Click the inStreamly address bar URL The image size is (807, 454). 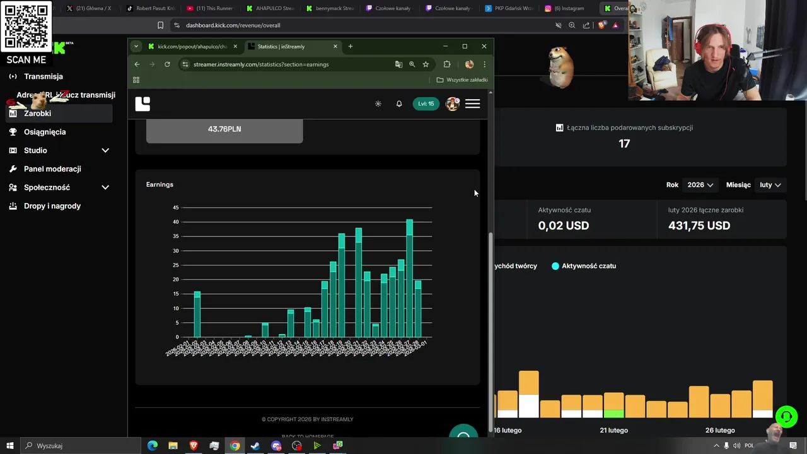click(261, 64)
